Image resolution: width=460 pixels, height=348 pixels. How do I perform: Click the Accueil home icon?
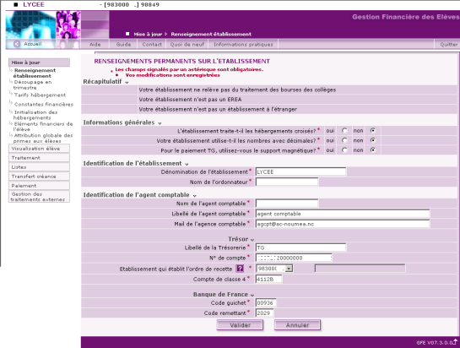click(17, 44)
